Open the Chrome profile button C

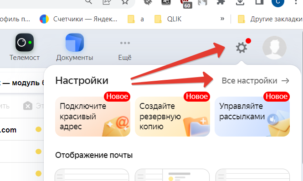tap(277, 2)
